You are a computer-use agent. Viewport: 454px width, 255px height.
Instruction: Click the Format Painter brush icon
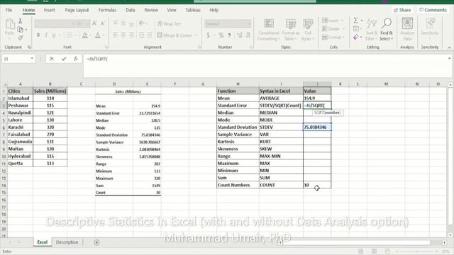click(x=21, y=38)
